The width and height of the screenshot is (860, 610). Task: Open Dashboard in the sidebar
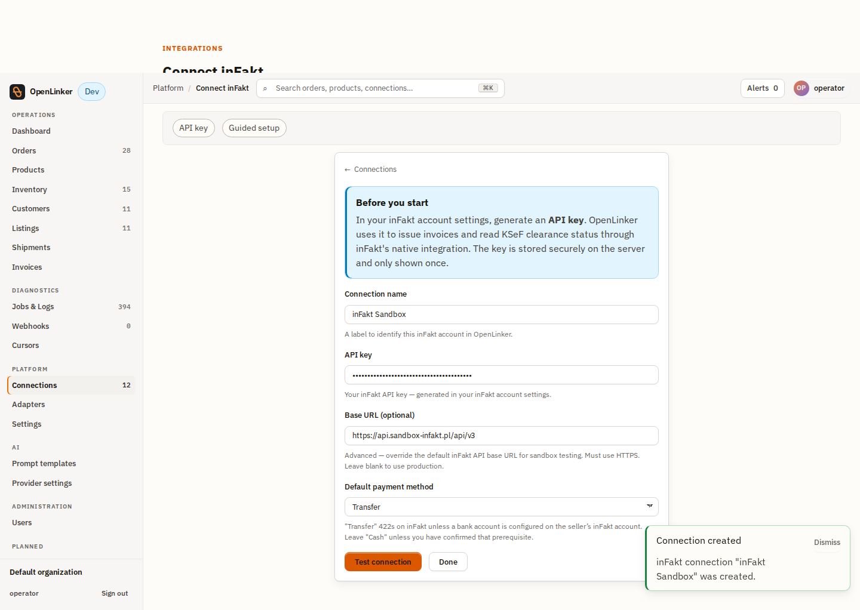(x=71, y=131)
